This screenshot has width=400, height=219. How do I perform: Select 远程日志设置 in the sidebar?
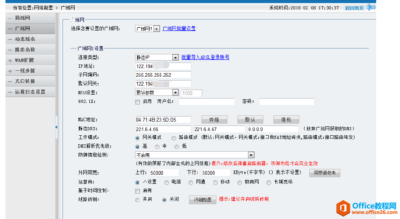[x=30, y=92]
